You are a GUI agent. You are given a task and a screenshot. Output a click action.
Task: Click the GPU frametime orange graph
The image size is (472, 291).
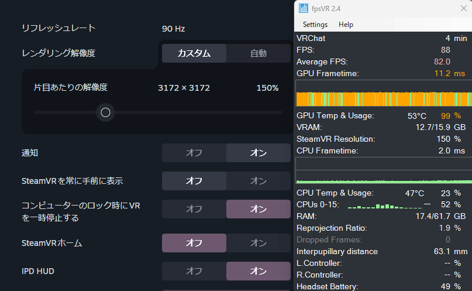(383, 94)
